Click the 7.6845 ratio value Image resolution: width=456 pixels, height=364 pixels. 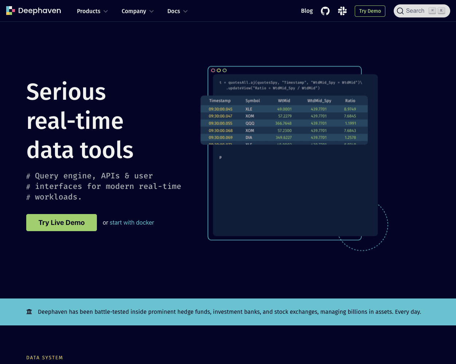350,116
